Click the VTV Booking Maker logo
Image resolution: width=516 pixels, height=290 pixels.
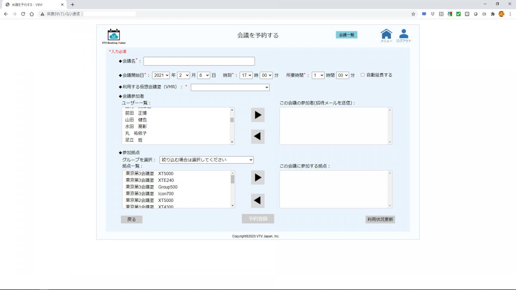114,36
